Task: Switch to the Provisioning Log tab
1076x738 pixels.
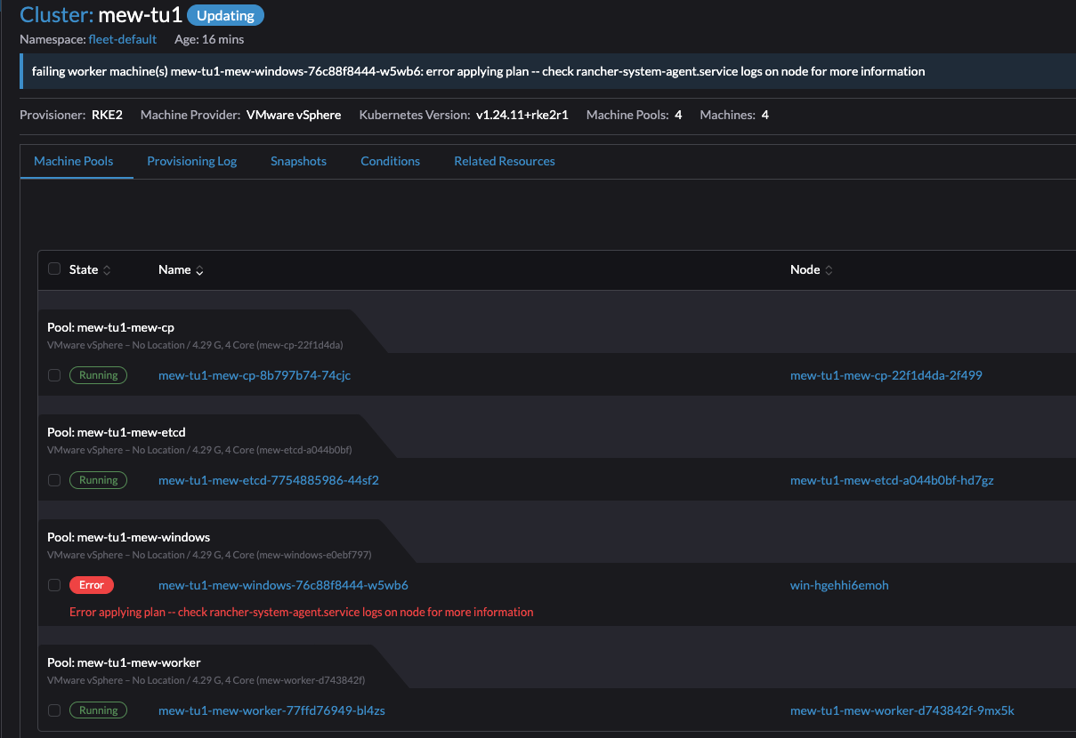Action: pyautogui.click(x=191, y=161)
